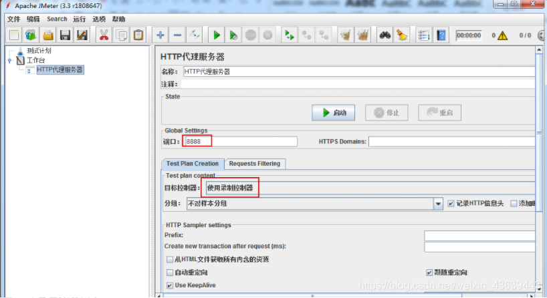Click the greyed Shutdown toolbar icon
The image size is (547, 298).
tap(267, 35)
